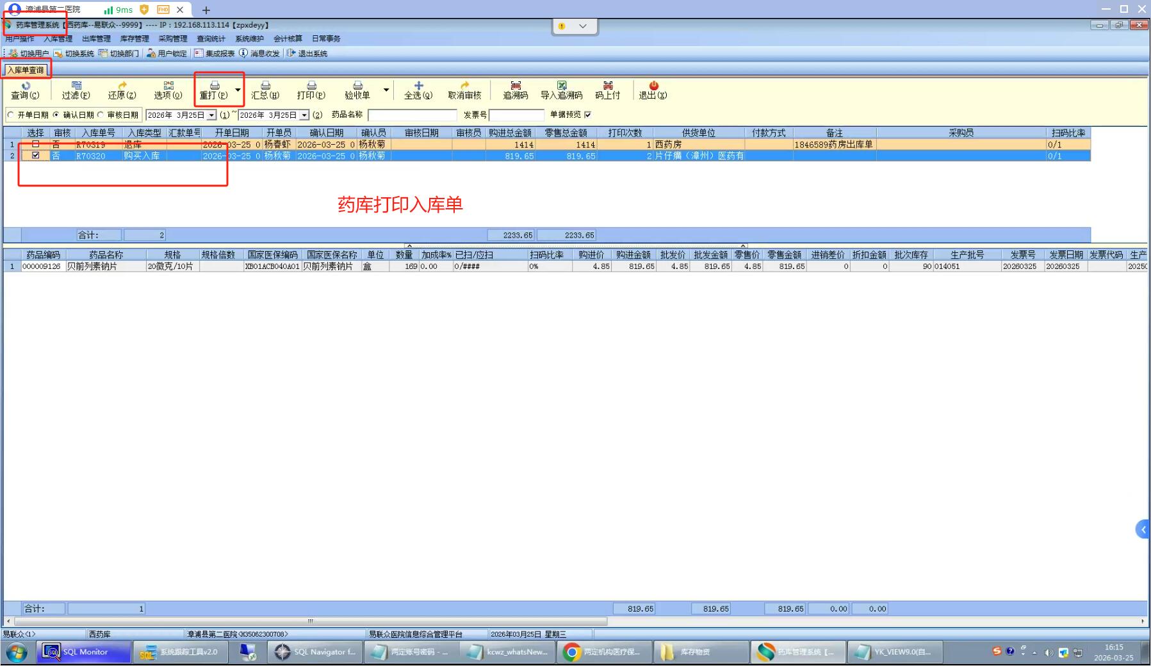Focus the 药品名称 search field
Viewport: 1151px width, 666px height.
click(412, 115)
